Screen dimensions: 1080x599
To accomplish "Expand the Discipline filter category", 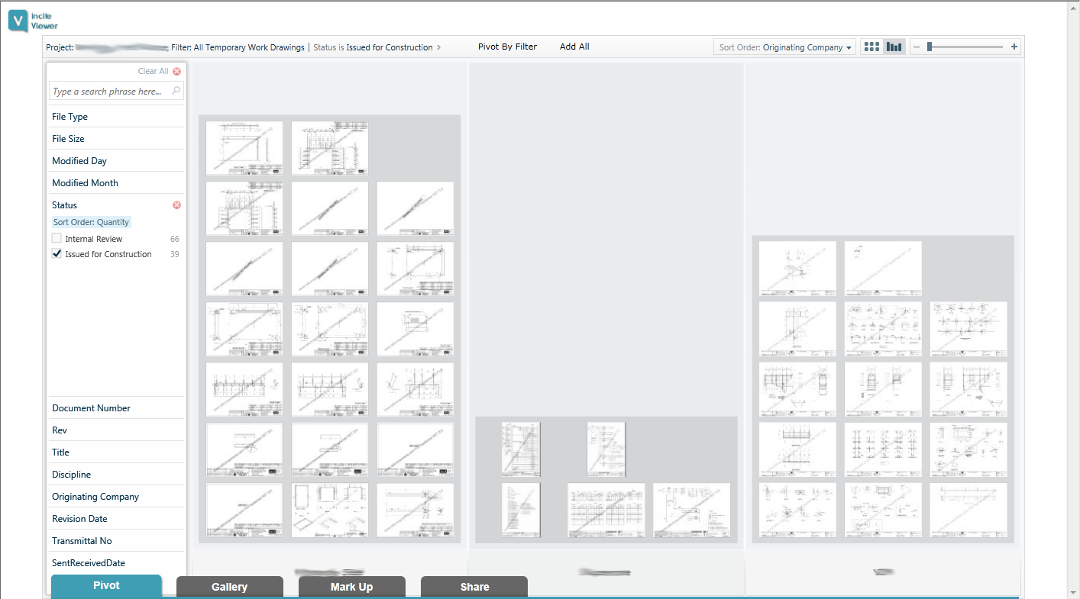I will point(71,475).
